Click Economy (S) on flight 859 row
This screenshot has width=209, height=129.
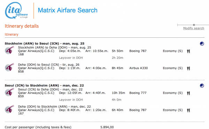click(173, 93)
